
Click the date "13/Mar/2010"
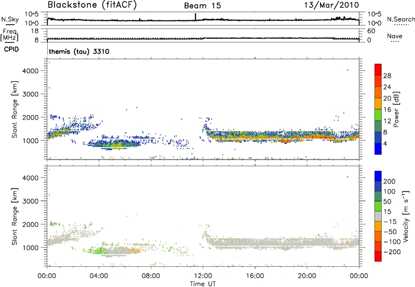331,5
